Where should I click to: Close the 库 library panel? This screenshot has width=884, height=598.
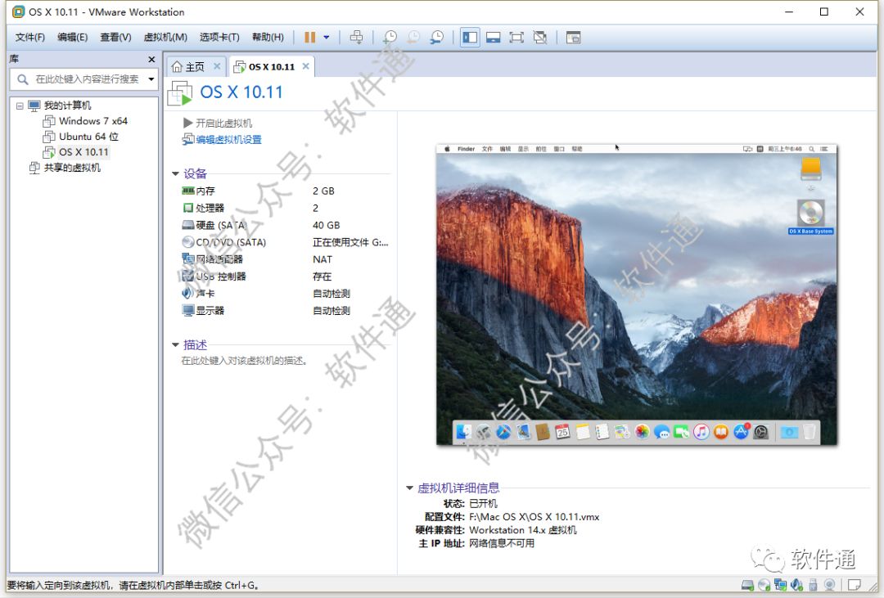pos(151,59)
